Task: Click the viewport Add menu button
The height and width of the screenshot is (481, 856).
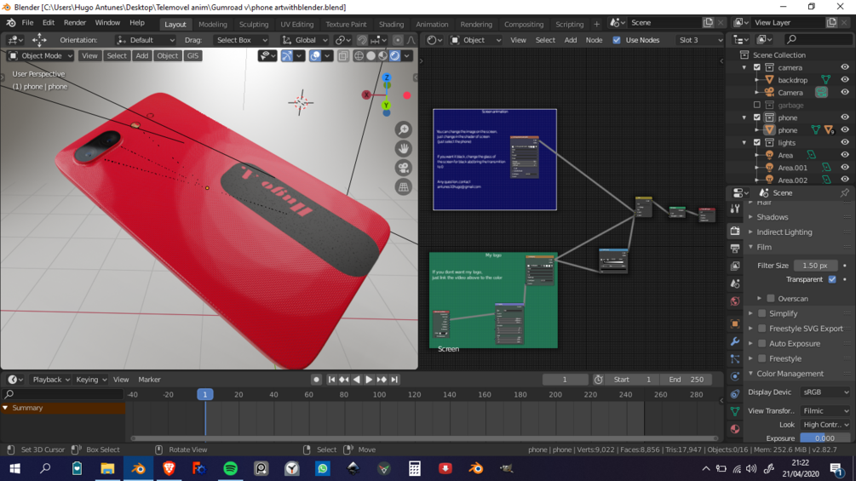Action: point(142,55)
